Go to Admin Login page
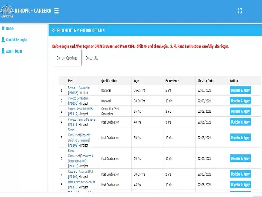262x197 pixels. [14, 51]
